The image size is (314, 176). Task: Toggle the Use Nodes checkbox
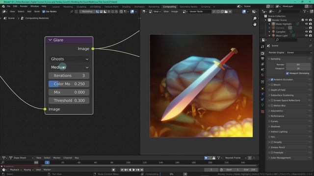(x=44, y=12)
